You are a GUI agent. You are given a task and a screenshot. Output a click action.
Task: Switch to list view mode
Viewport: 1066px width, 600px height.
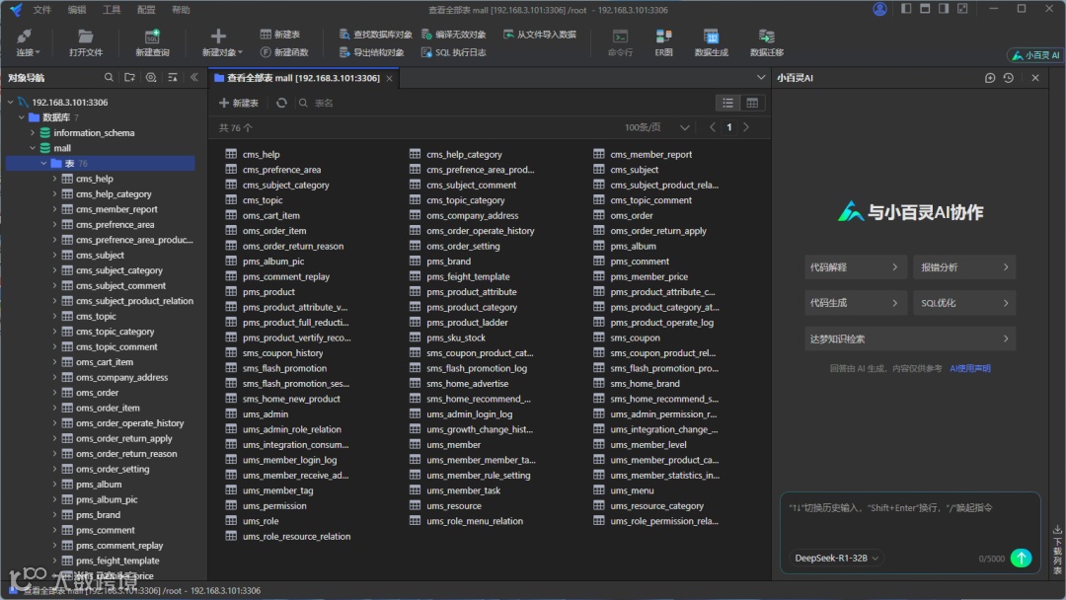point(728,103)
